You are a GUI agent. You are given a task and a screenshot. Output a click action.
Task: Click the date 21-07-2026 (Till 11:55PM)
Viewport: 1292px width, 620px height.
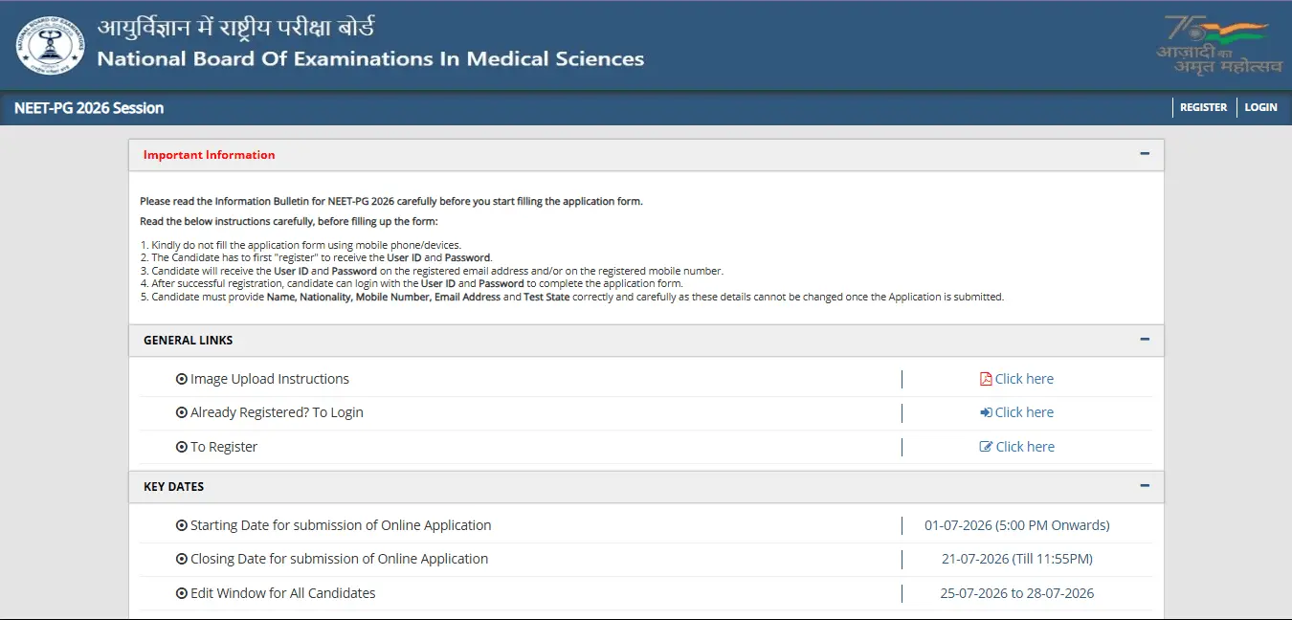click(x=1016, y=559)
